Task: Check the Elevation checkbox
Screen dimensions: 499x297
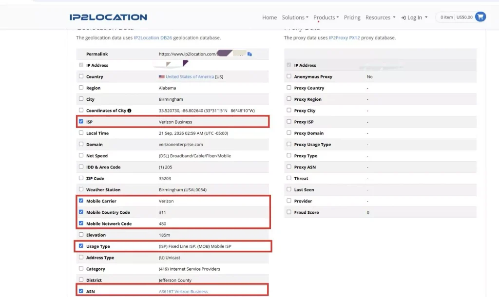Action: [81, 234]
